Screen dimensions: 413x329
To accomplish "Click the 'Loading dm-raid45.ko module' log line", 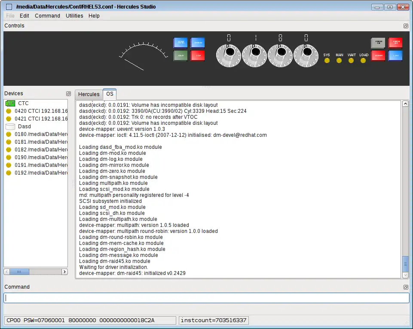I will [115, 261].
